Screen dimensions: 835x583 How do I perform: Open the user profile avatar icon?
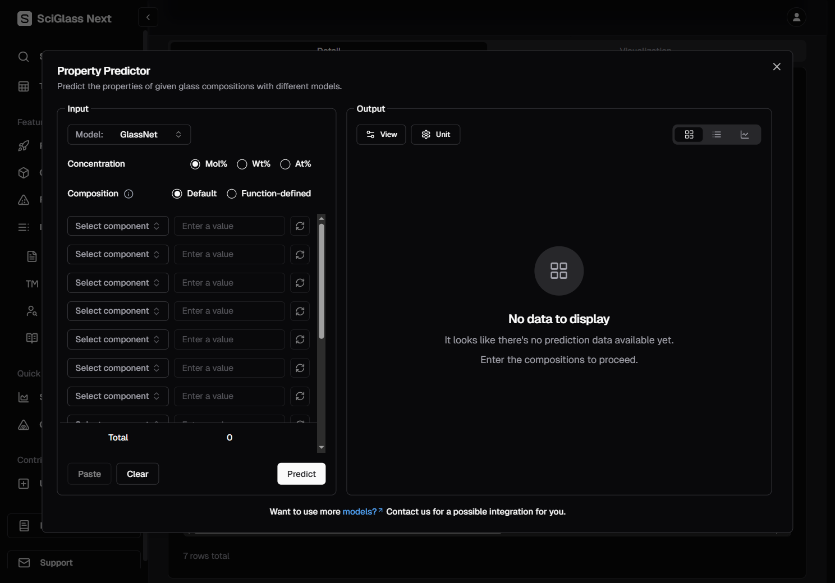tap(796, 17)
